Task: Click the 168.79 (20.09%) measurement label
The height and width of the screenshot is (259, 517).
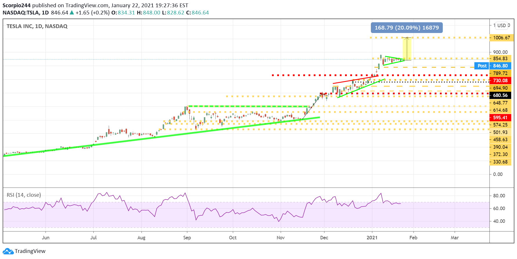Action: [407, 28]
